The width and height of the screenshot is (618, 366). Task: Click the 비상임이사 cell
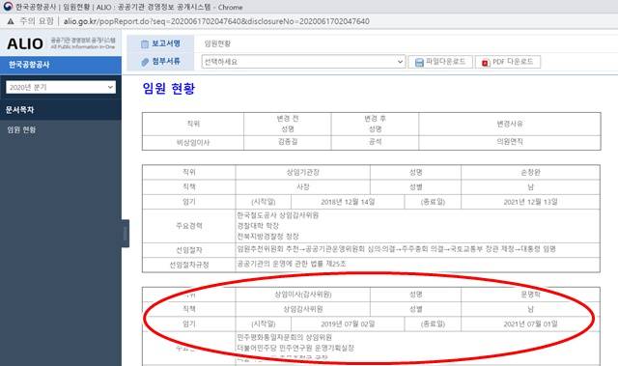[193, 143]
